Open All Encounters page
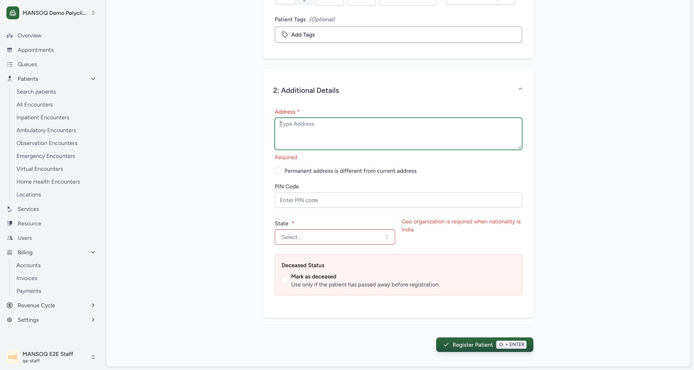This screenshot has height=370, width=694. pyautogui.click(x=35, y=104)
